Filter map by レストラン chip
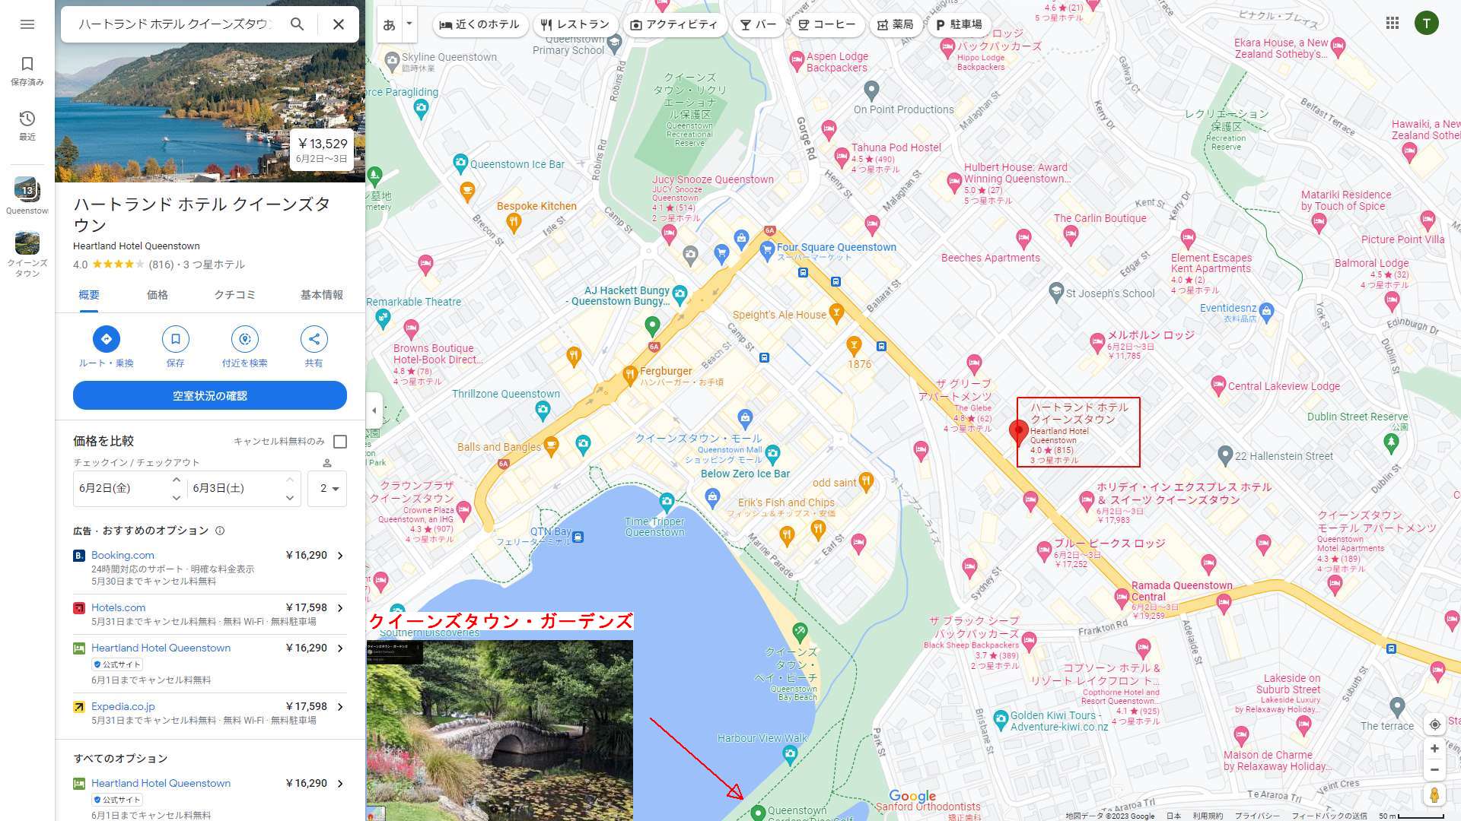1461x821 pixels. [x=575, y=24]
